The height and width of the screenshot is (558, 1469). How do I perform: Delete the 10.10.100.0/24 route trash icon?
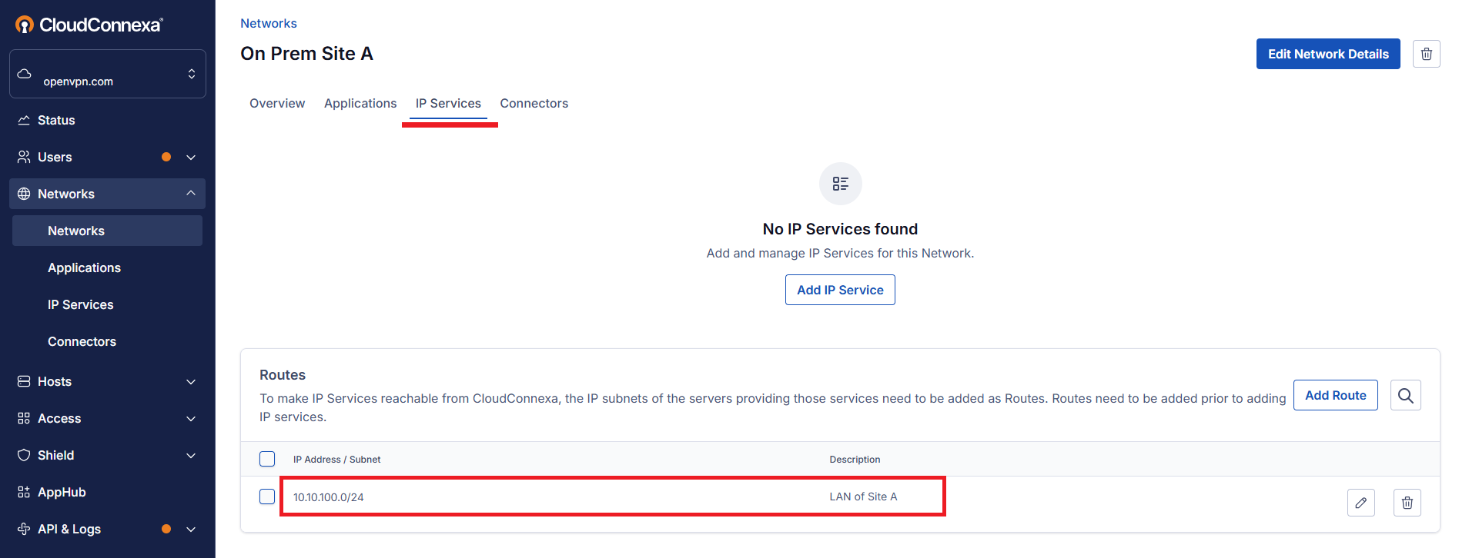point(1407,503)
